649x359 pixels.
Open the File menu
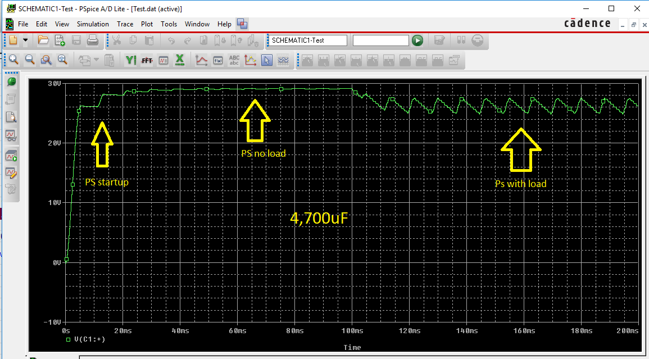pos(23,24)
